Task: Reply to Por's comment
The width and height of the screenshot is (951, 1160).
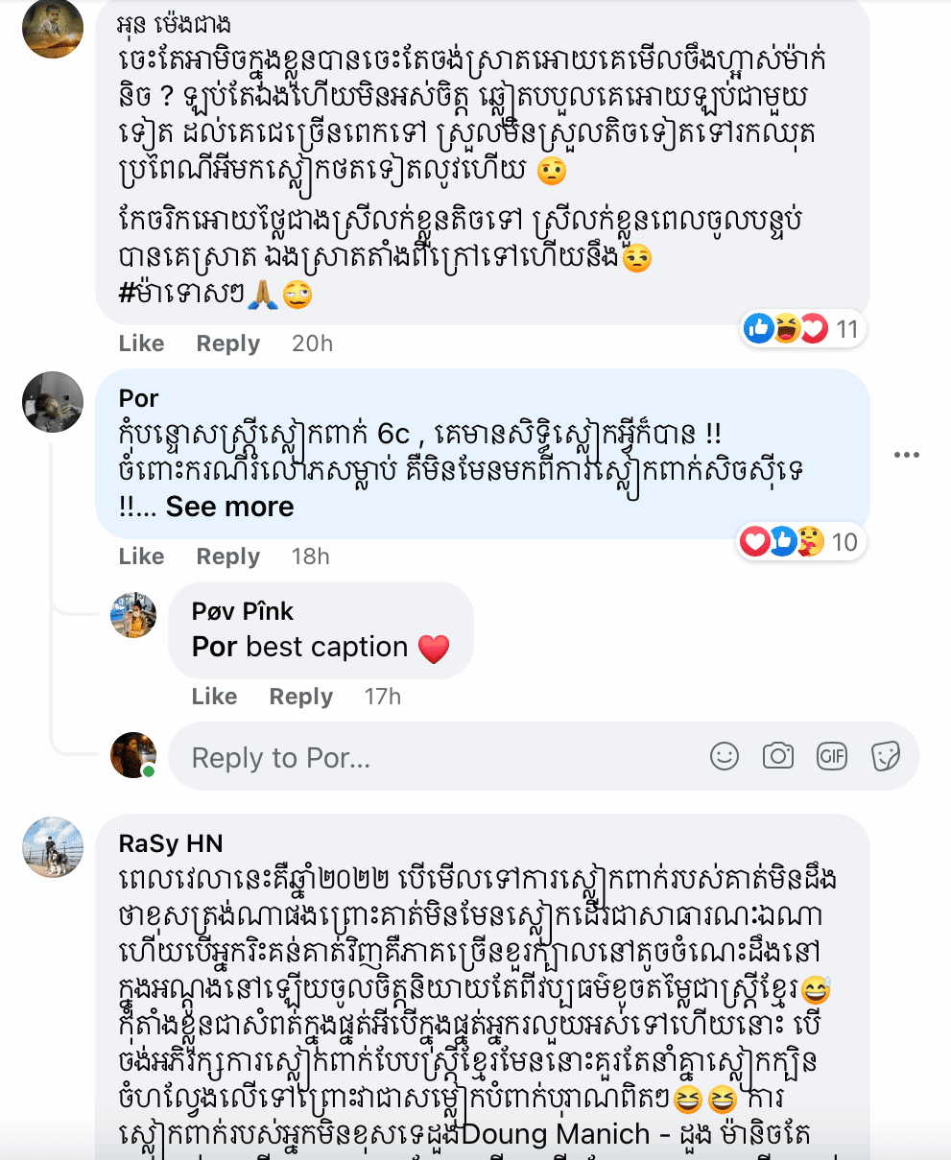Action: pyautogui.click(x=227, y=556)
